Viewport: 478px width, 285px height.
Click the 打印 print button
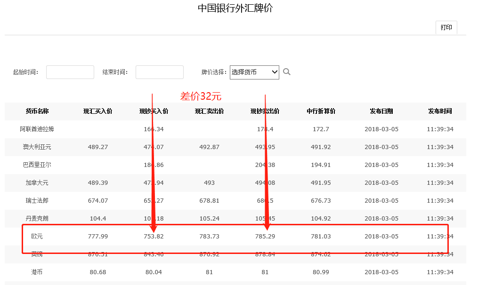coord(446,27)
